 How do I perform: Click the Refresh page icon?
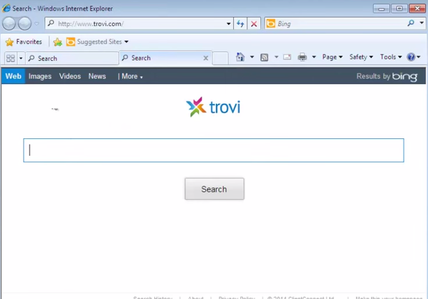coord(240,24)
